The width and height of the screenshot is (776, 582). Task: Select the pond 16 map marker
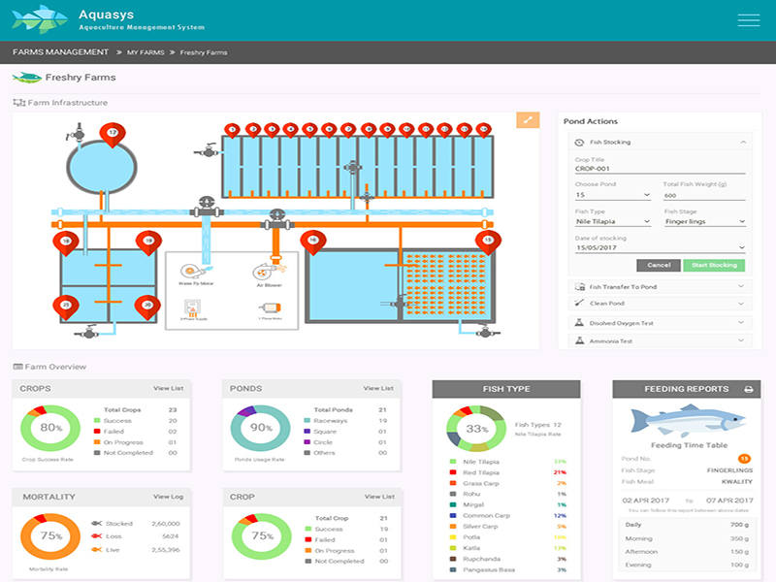312,242
